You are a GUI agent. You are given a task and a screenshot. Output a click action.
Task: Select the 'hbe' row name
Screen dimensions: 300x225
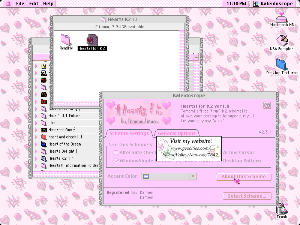(51, 123)
